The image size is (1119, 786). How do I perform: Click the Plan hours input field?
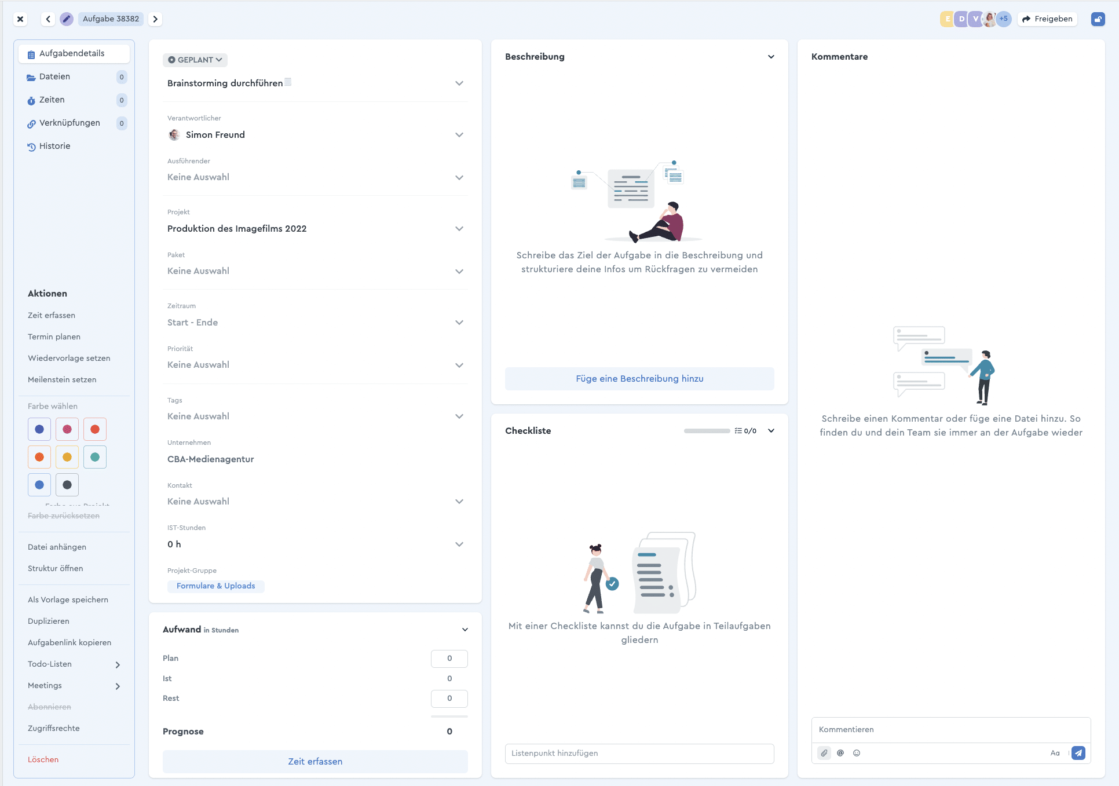coord(449,659)
